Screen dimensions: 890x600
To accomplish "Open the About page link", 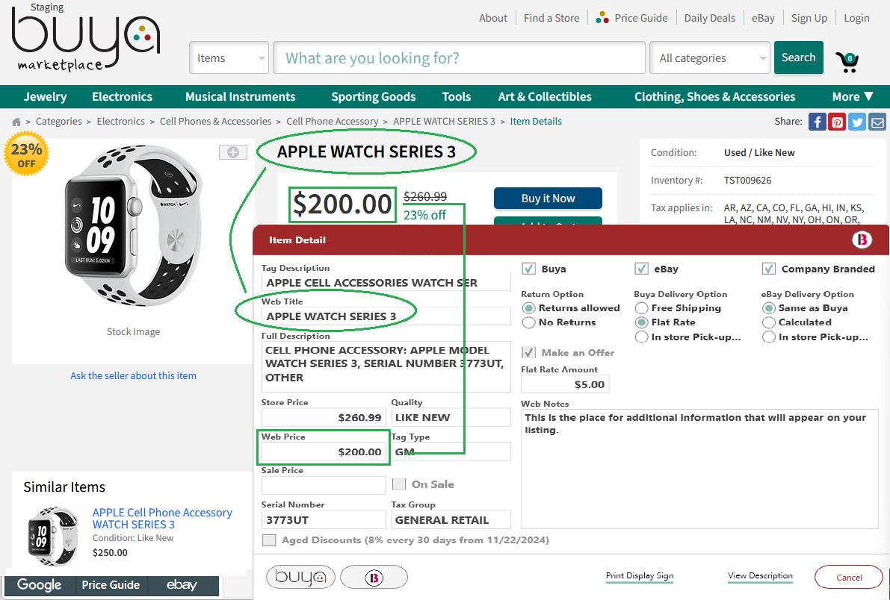I will (x=492, y=18).
